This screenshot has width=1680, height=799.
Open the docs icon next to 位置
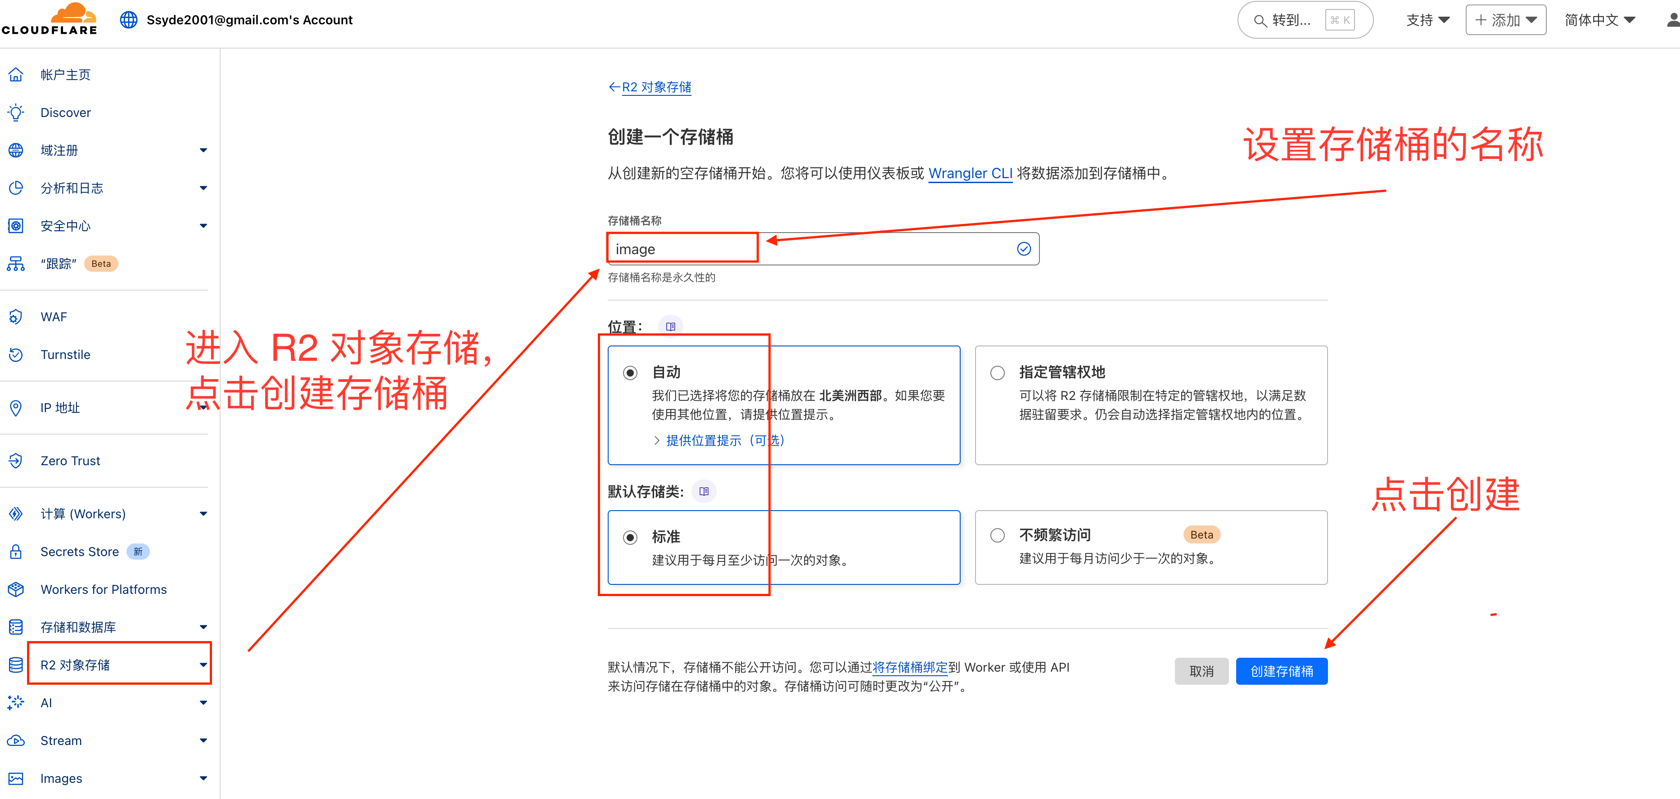click(x=670, y=326)
